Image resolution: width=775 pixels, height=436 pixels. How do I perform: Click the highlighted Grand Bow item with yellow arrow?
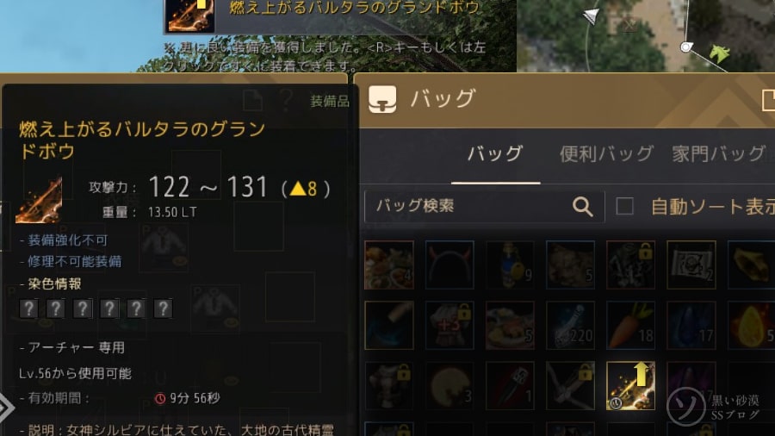click(630, 385)
